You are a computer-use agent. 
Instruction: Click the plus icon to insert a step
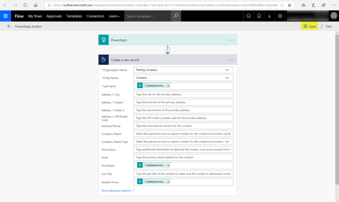pos(168,49)
